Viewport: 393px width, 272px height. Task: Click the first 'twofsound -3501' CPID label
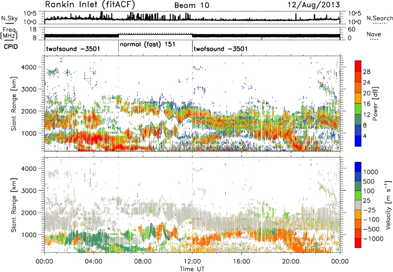tap(73, 49)
